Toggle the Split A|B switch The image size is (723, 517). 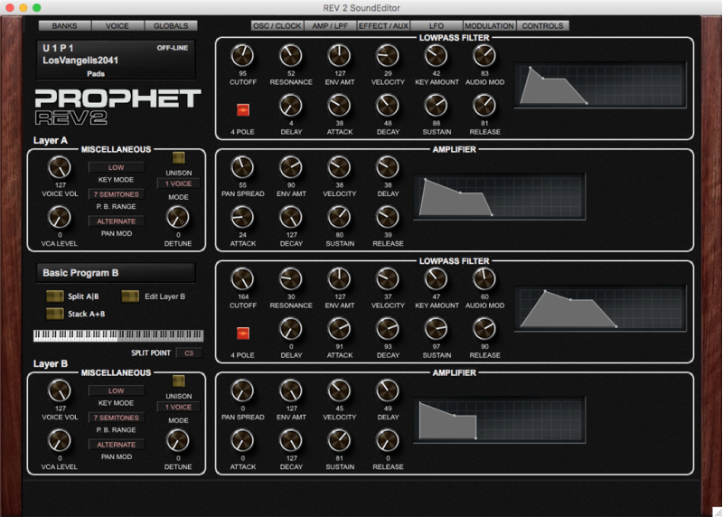click(x=54, y=296)
